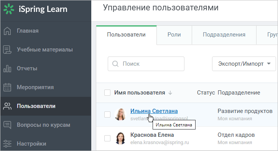The height and width of the screenshot is (151, 278).
Task: Sort by Имя пользователя column header
Action: point(140,93)
